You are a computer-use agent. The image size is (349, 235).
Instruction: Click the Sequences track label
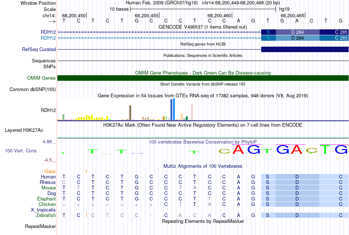44,61
